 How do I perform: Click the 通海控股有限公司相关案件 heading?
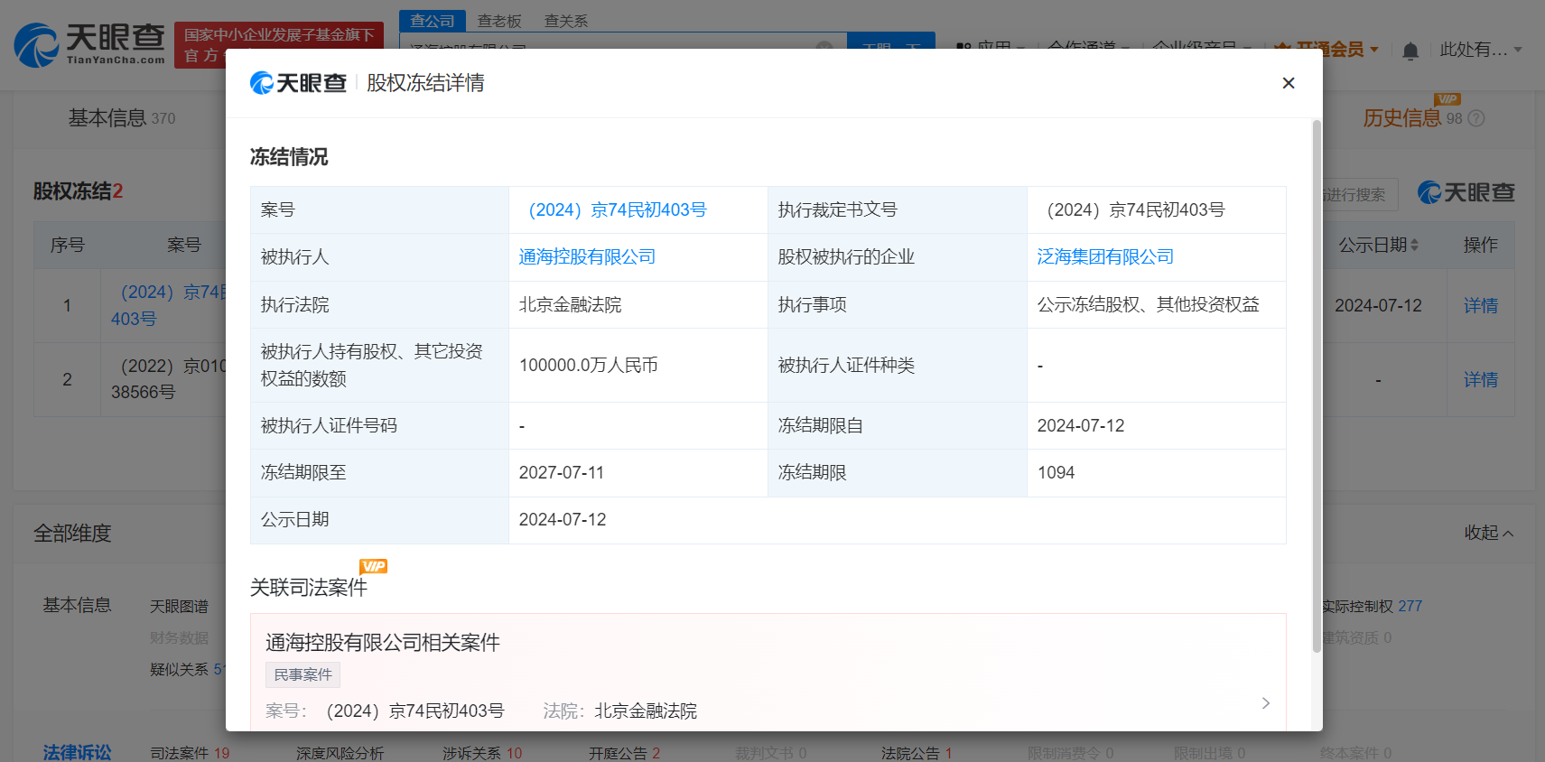coord(383,642)
